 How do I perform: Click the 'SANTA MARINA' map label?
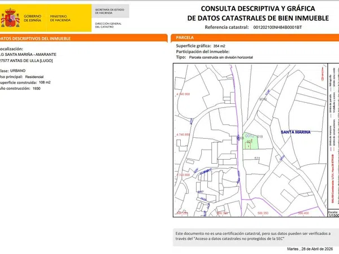[295, 132]
